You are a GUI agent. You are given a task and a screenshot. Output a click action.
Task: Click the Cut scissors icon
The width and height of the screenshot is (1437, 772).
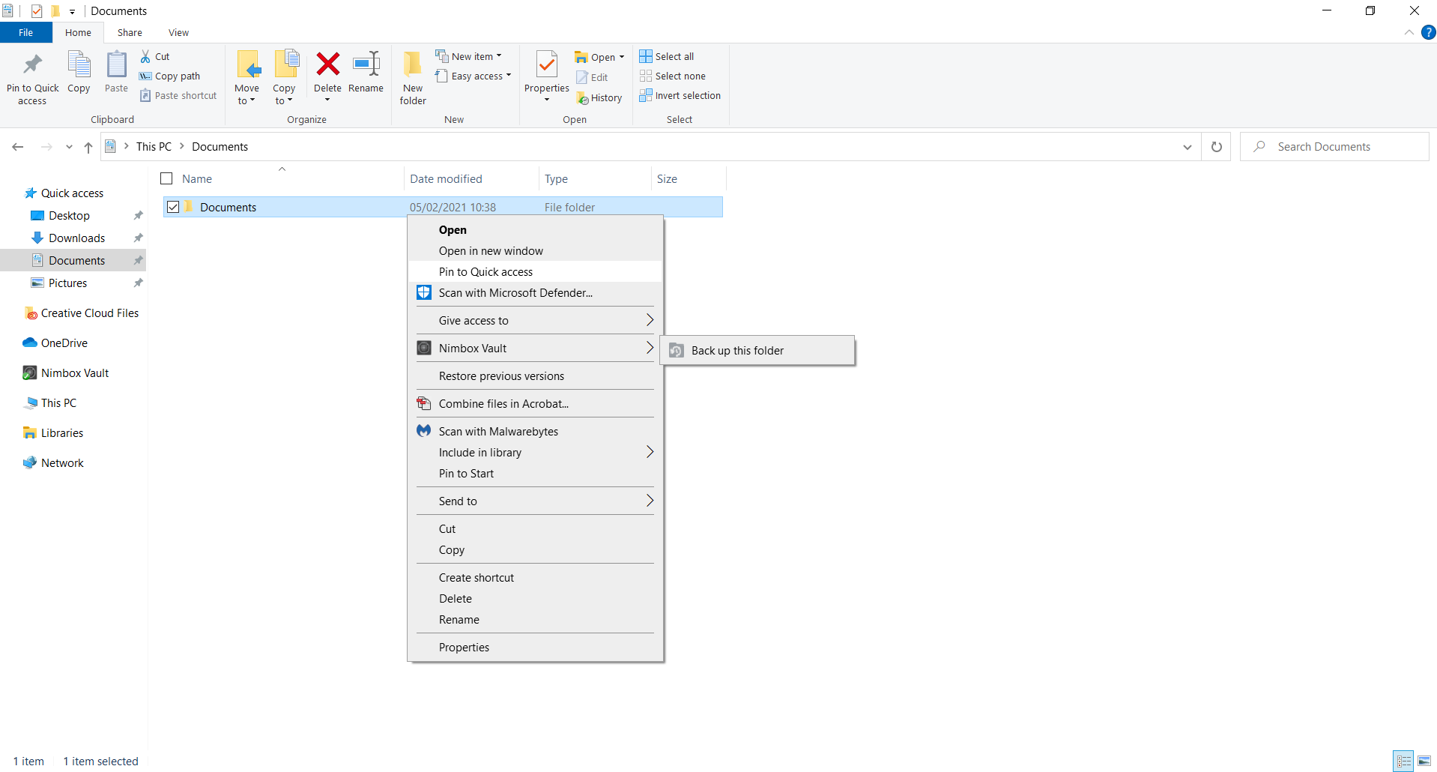point(145,56)
